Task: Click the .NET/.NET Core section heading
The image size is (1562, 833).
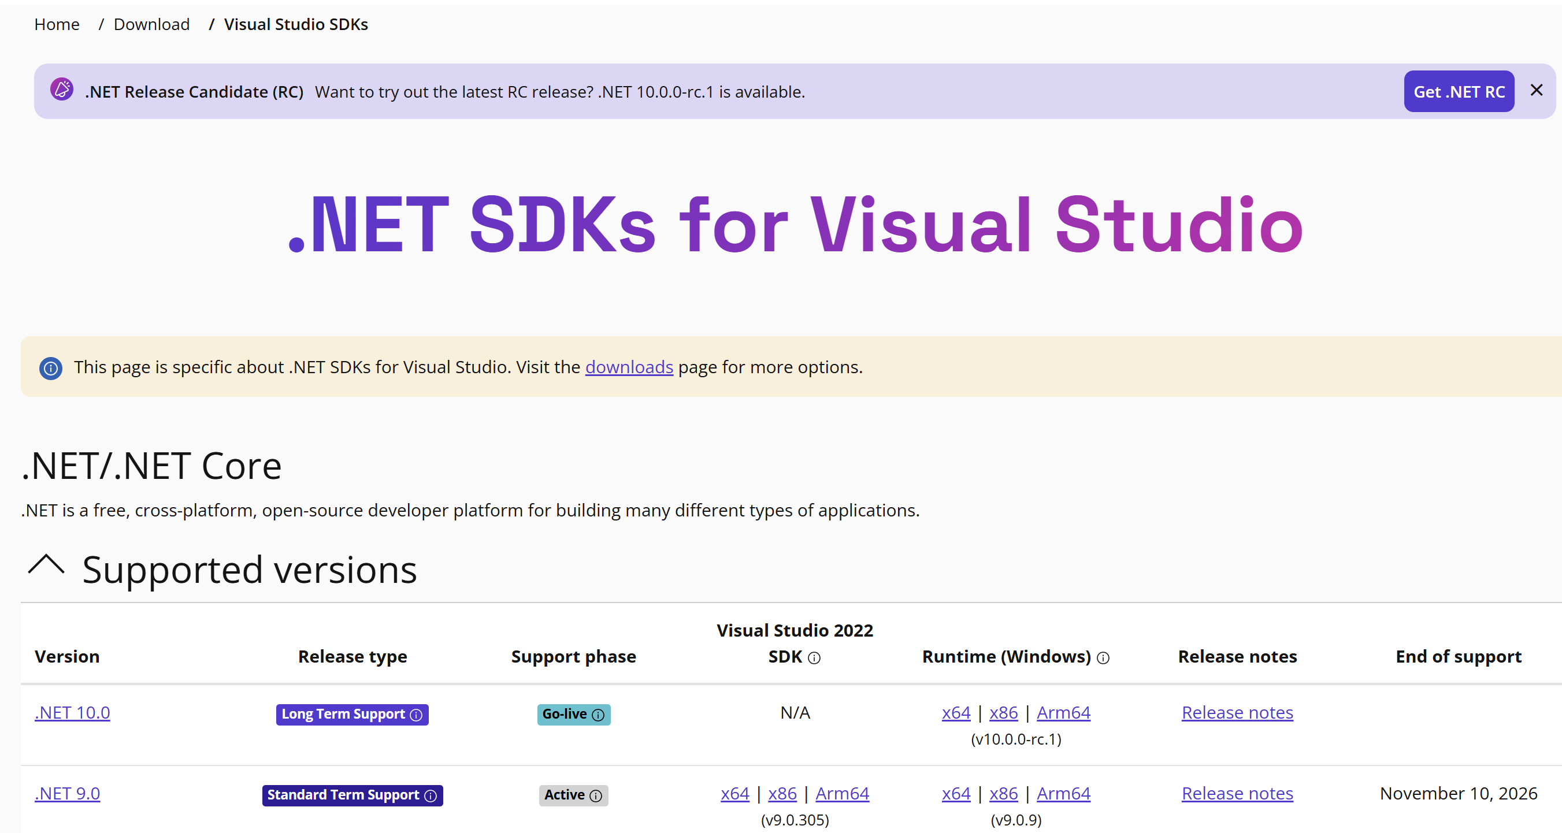Action: coord(151,466)
